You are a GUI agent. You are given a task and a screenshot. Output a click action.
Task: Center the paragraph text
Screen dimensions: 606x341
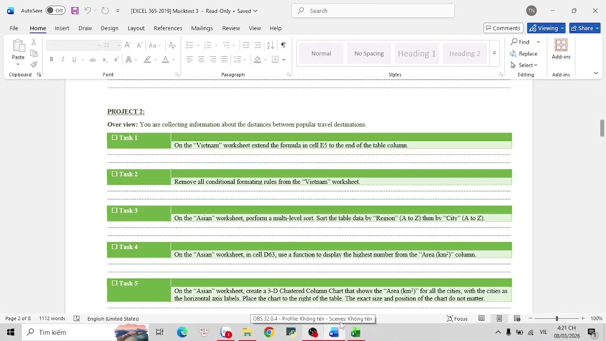tap(201, 59)
